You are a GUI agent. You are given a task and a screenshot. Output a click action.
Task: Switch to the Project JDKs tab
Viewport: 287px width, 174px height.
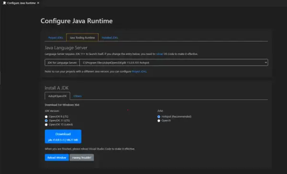point(55,38)
